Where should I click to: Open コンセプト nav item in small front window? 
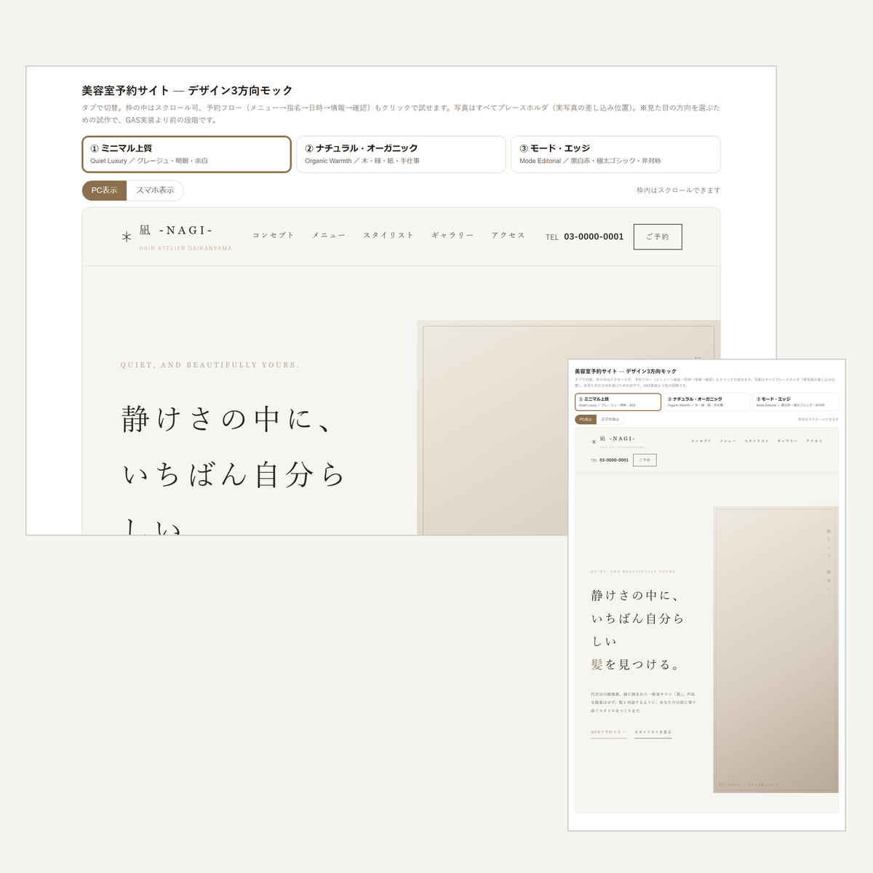pyautogui.click(x=701, y=441)
